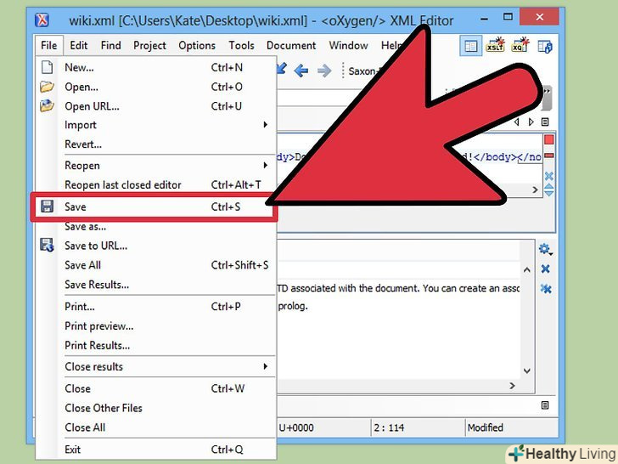Click the 'Modified' status bar text
618x464 pixels.
tap(486, 427)
